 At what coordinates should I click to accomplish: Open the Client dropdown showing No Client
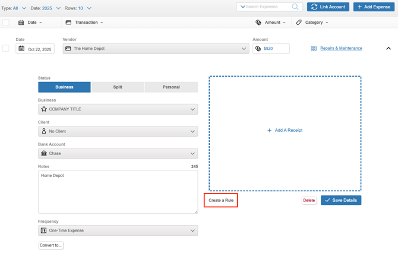[118, 131]
